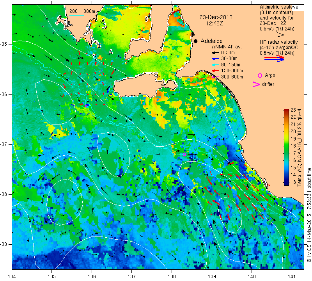Click the colorbar tick label '15'

coord(293,168)
